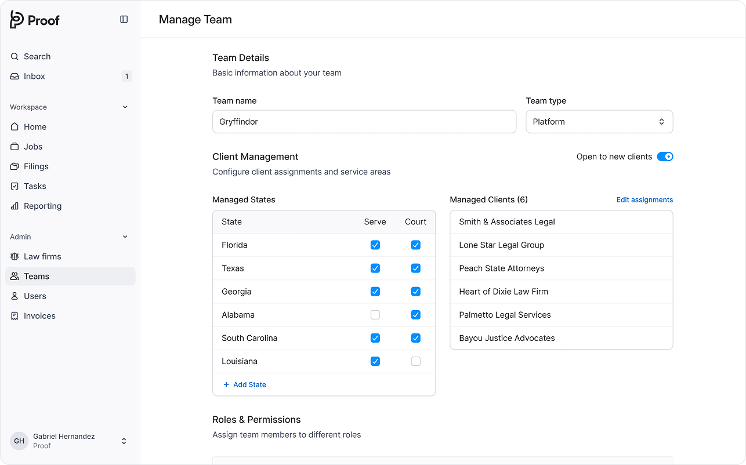Switch to the Users admin page

(35, 296)
